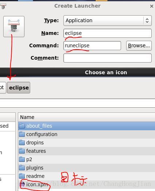The image size is (155, 191).
Task: Click the readme folder icon
Action: click(22, 176)
